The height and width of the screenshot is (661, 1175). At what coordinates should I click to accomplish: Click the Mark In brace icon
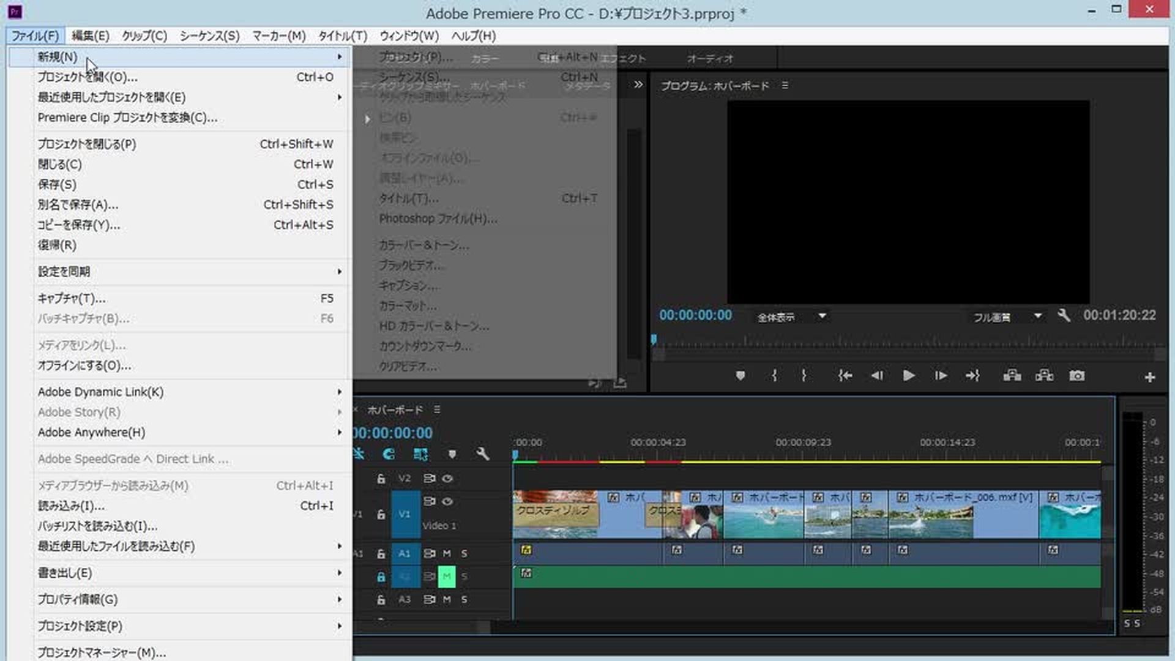point(775,375)
